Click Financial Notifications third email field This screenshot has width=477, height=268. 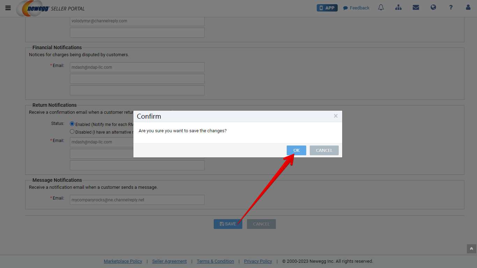tap(137, 90)
